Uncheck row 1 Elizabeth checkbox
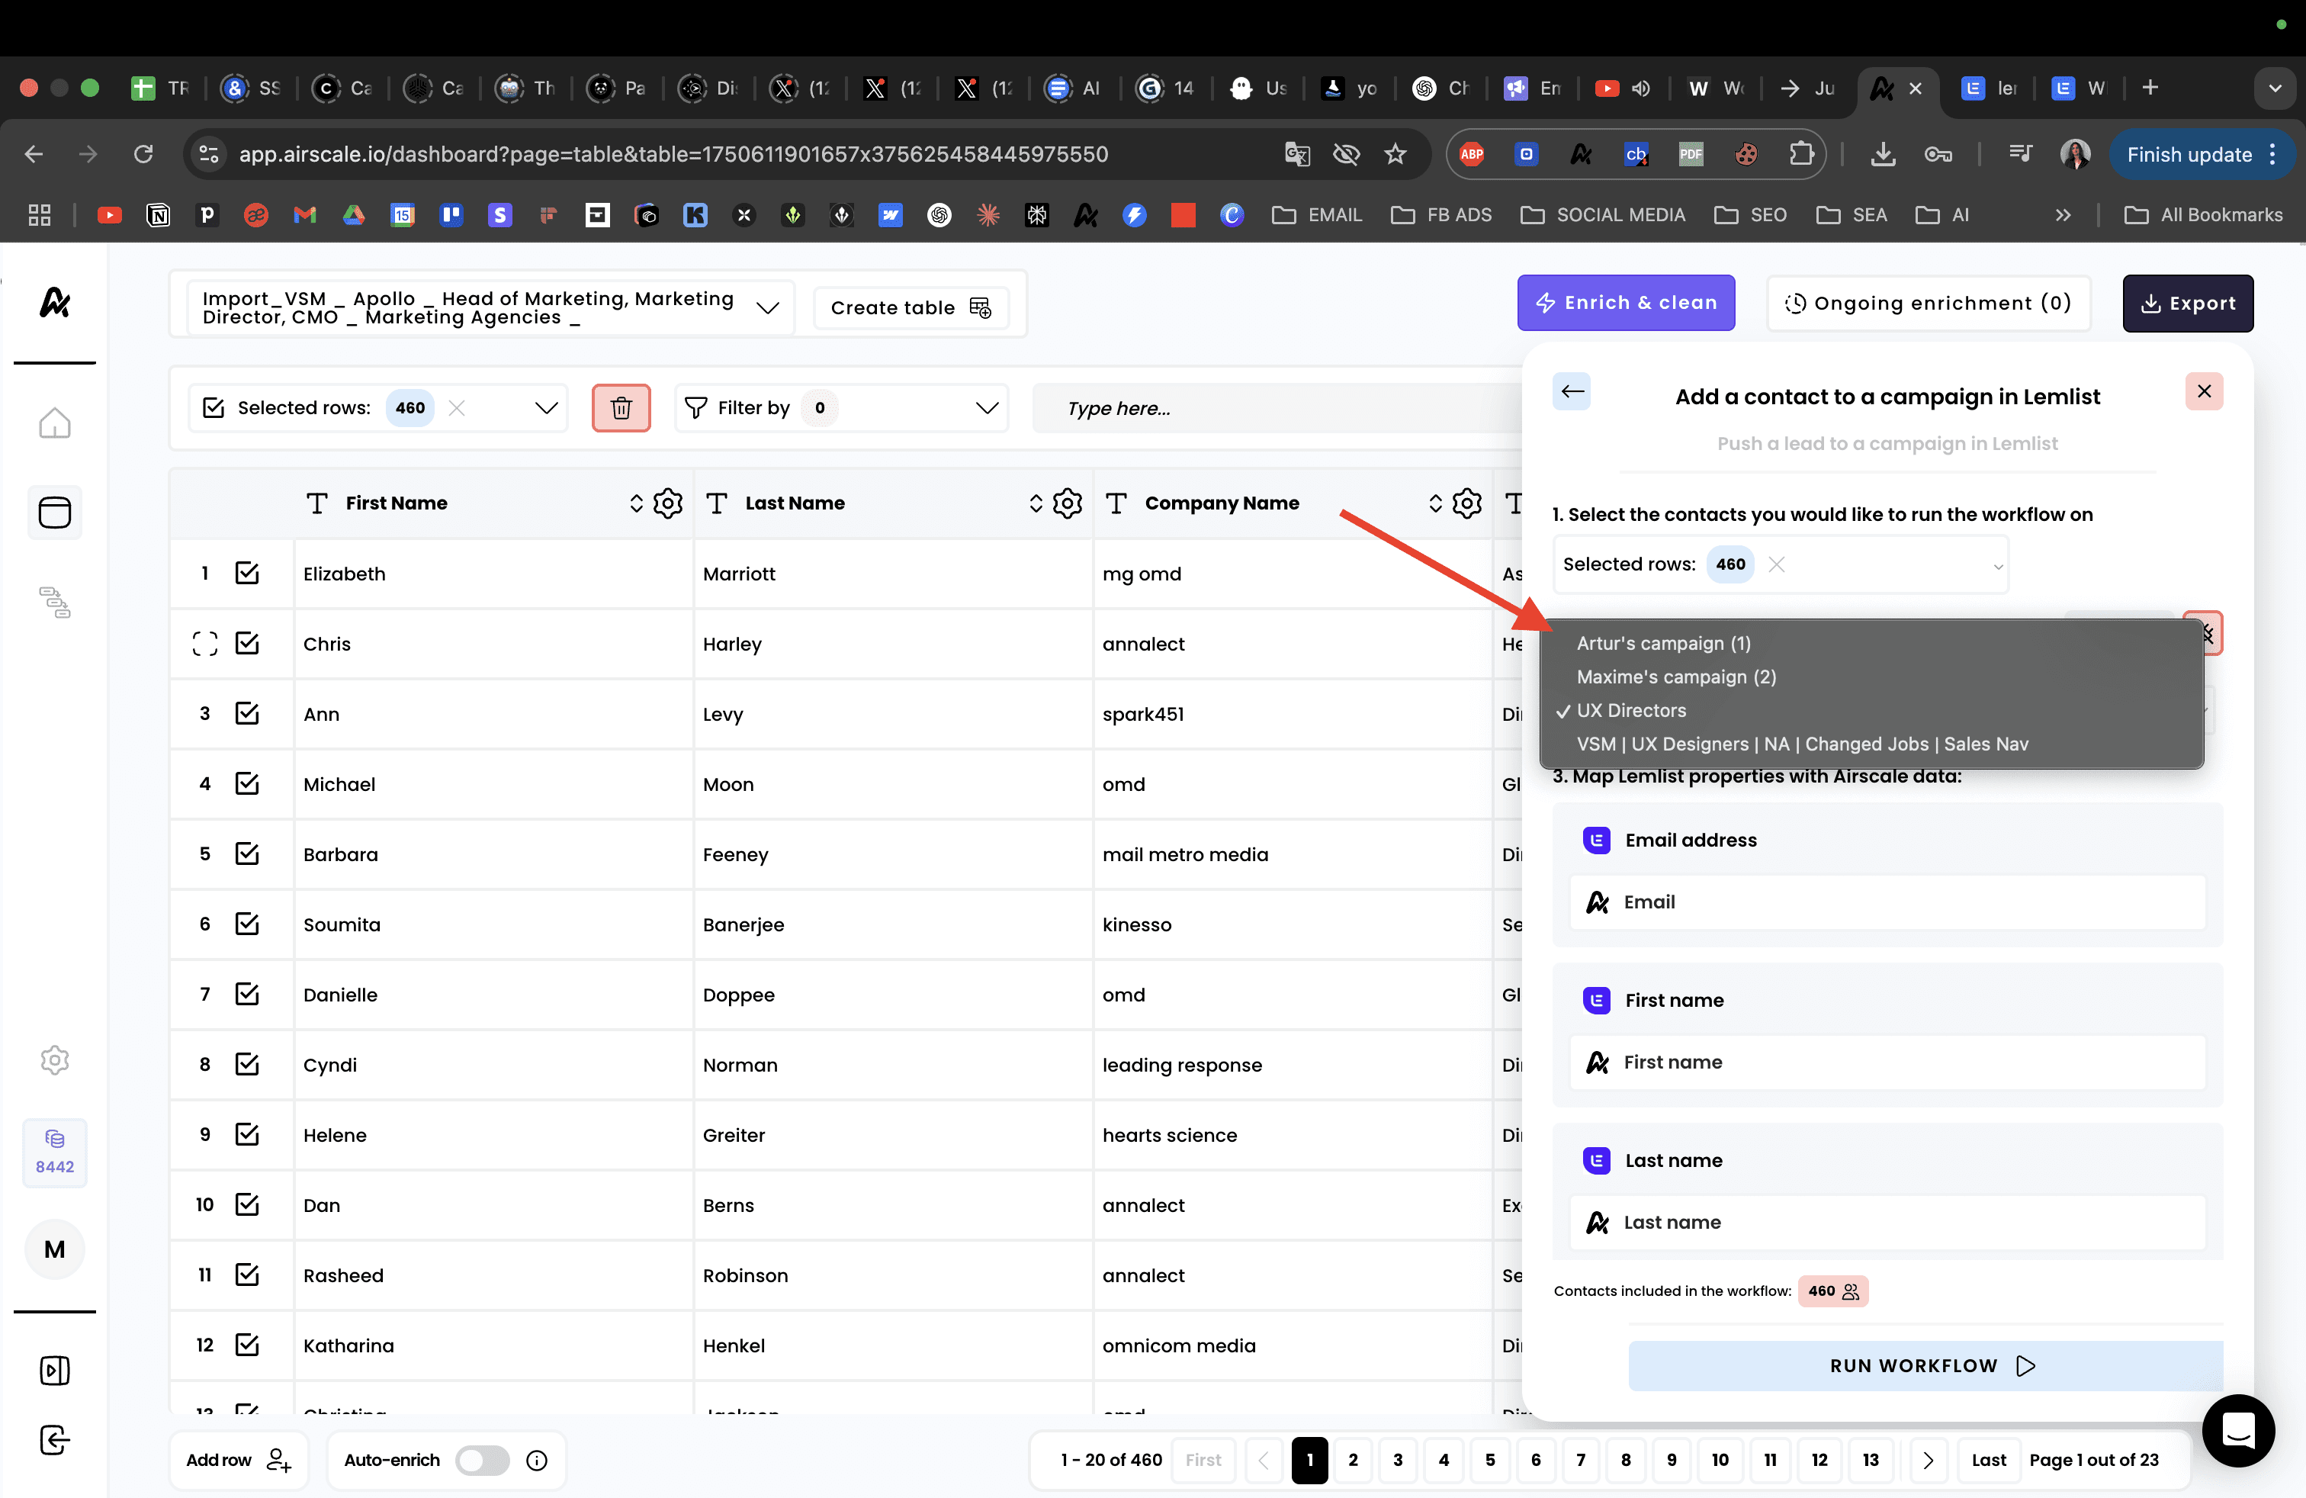The image size is (2306, 1498). point(247,574)
